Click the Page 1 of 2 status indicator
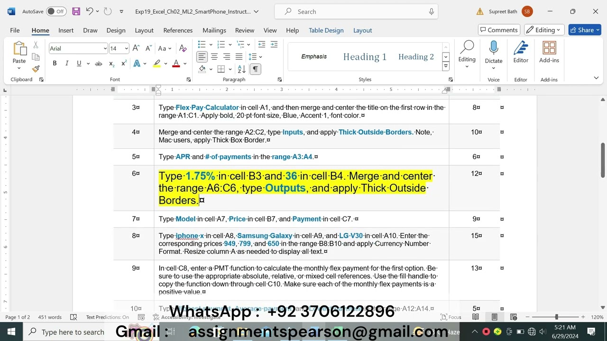The height and width of the screenshot is (341, 607). point(18,317)
